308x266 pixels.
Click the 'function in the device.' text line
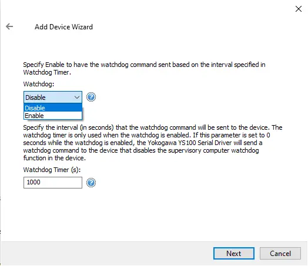pos(55,158)
